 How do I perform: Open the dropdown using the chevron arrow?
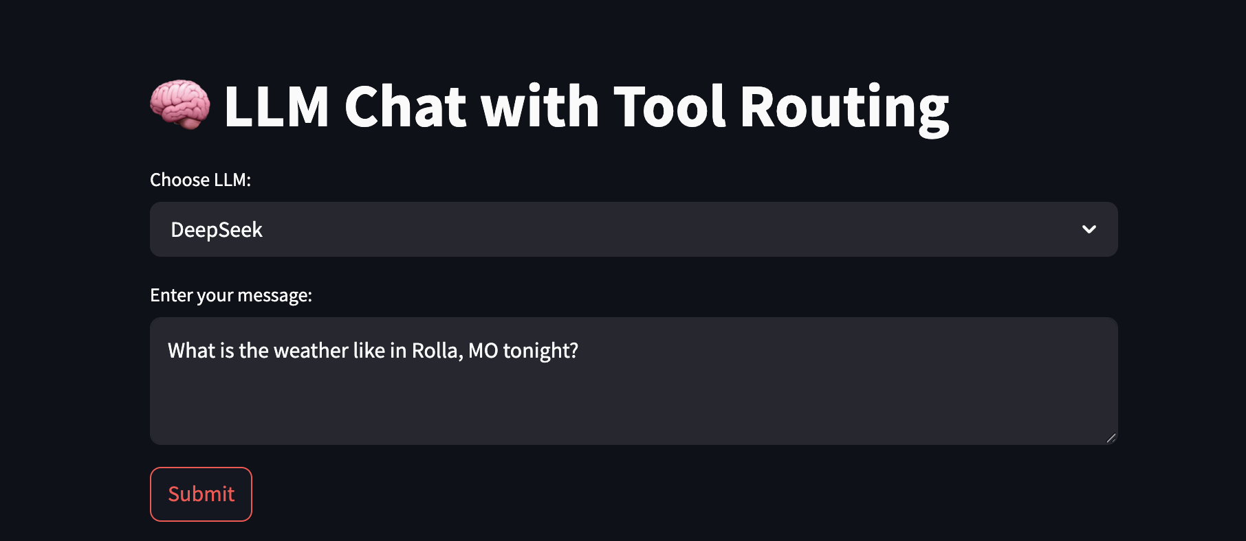click(x=1089, y=229)
